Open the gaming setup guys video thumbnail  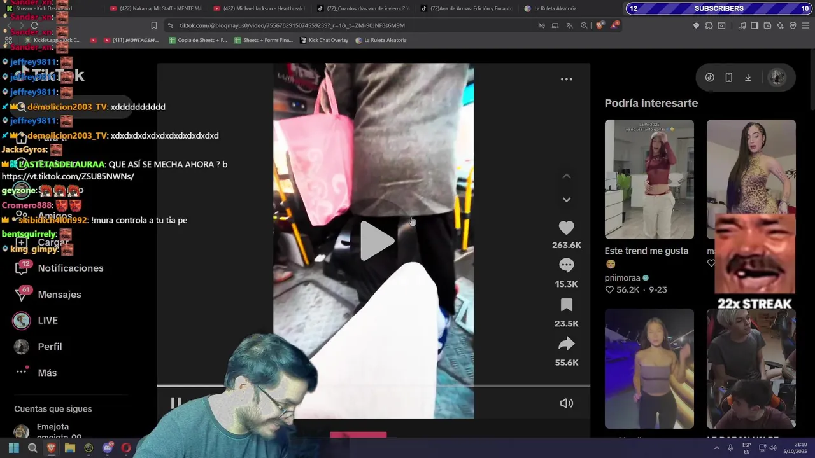pyautogui.click(x=751, y=369)
